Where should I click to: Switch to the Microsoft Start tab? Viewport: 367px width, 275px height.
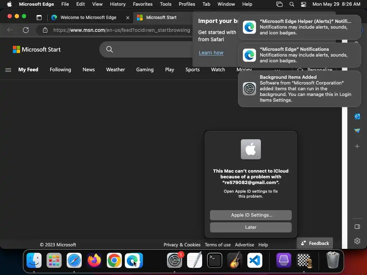click(x=161, y=18)
